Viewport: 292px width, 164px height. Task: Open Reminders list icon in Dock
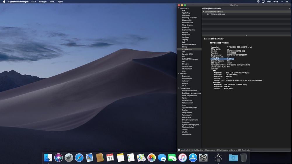coord(131,158)
